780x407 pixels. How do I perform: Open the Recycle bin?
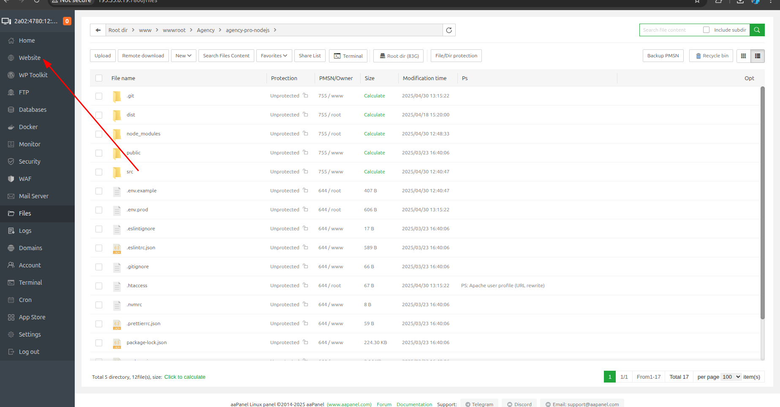coord(712,56)
